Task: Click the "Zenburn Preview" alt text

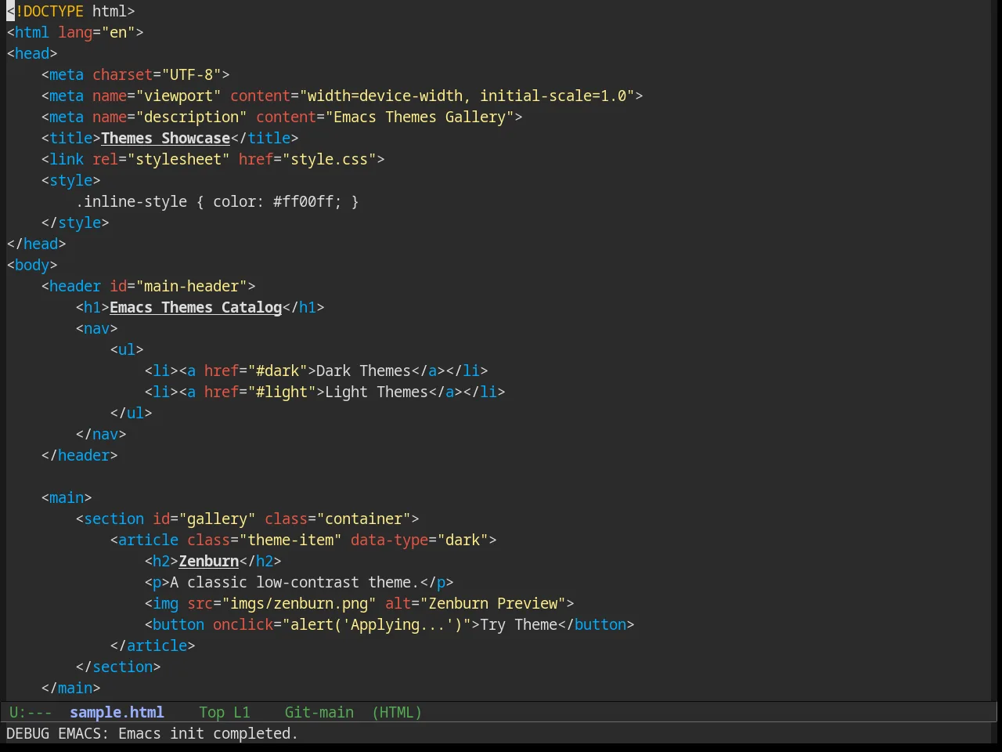Action: pyautogui.click(x=493, y=603)
